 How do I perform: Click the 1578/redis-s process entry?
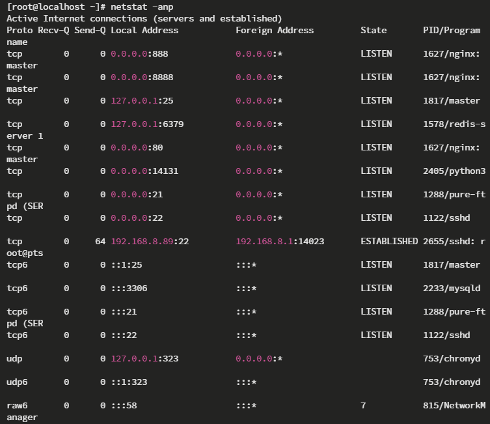(x=452, y=124)
